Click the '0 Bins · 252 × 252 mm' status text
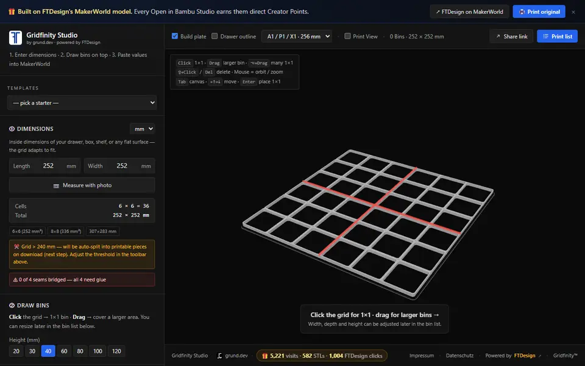This screenshot has width=585, height=366. (417, 36)
